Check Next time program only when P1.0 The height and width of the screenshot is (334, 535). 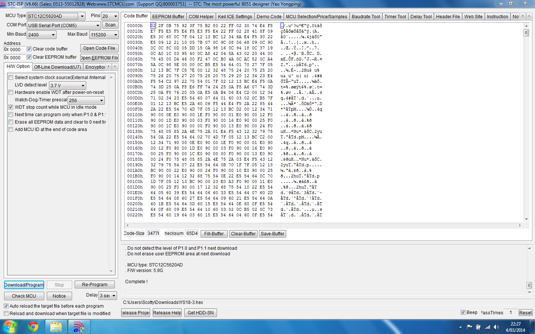pos(11,114)
